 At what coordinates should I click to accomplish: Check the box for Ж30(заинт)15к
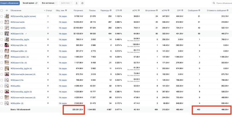click(x=2, y=80)
